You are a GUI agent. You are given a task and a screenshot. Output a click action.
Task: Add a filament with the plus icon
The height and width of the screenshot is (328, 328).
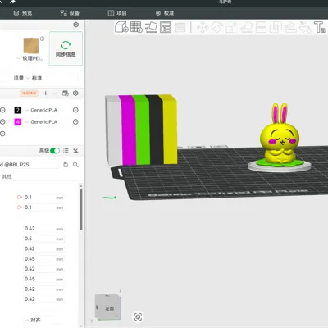coord(46,93)
